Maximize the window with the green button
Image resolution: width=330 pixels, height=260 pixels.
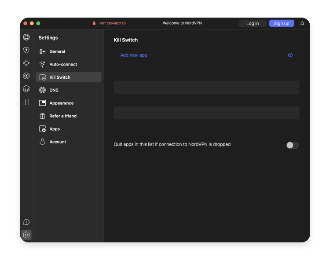coord(38,23)
